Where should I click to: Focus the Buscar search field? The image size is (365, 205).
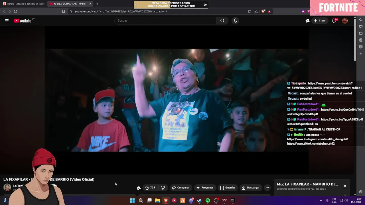click(165, 20)
